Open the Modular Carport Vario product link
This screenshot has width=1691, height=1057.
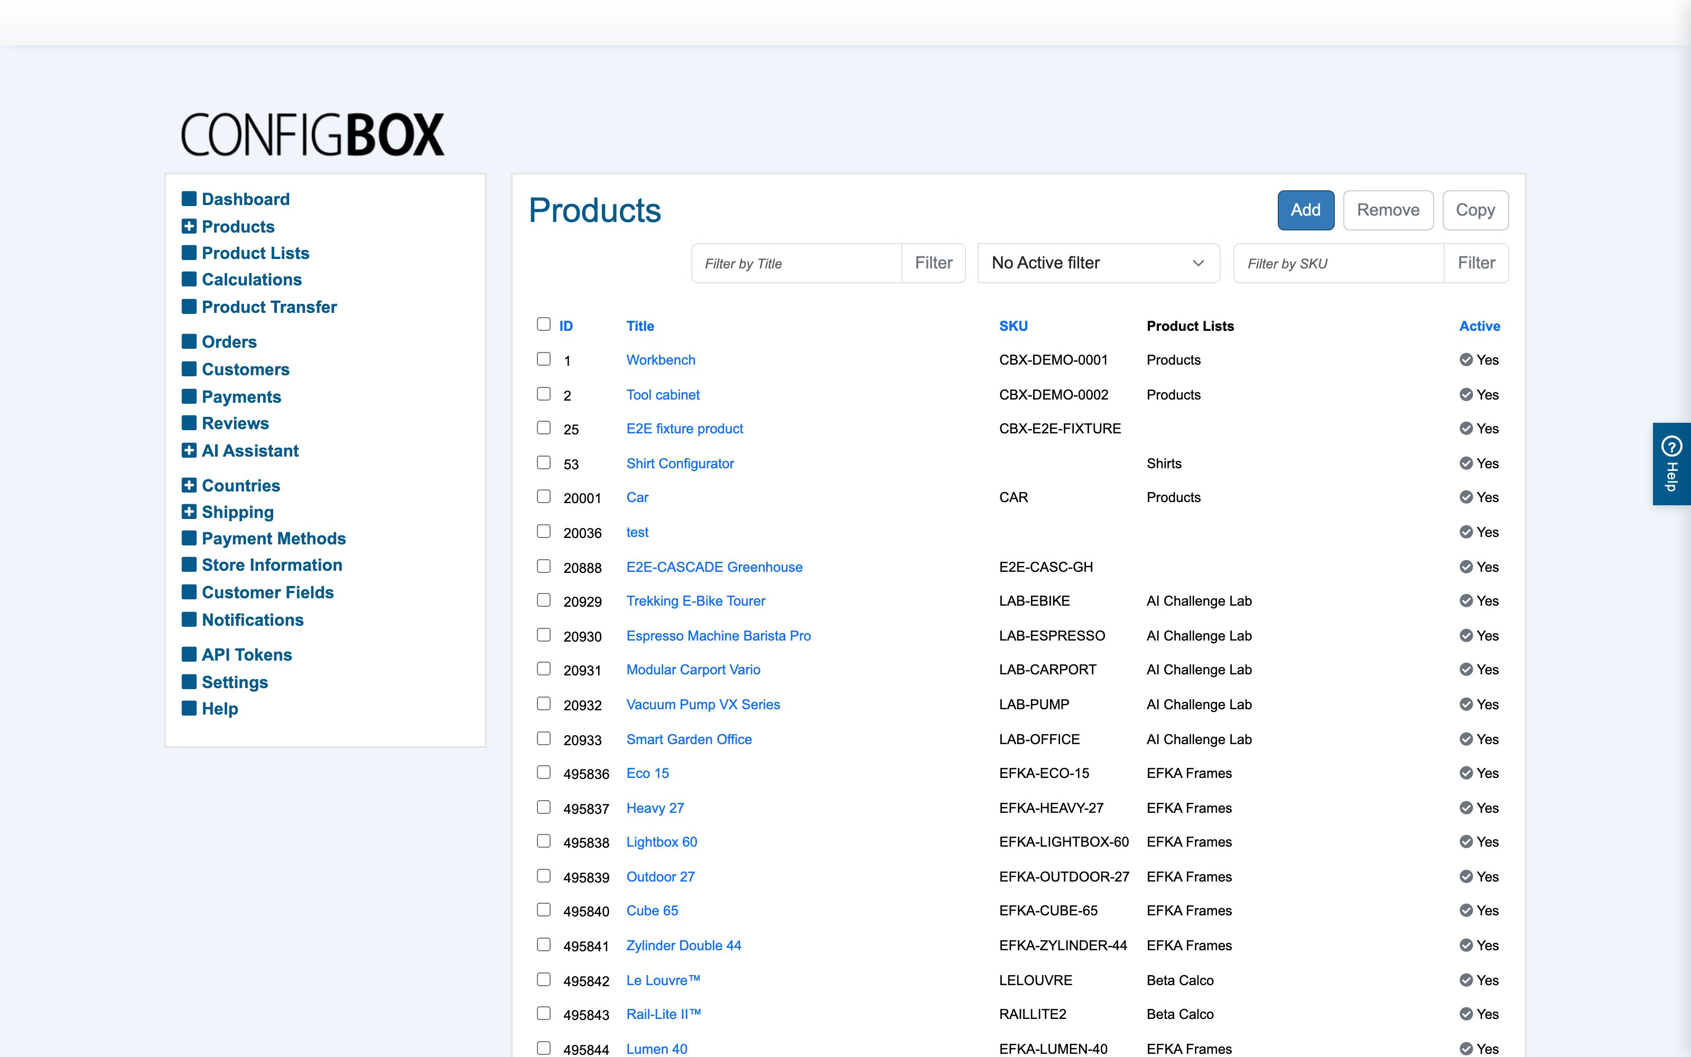[693, 670]
